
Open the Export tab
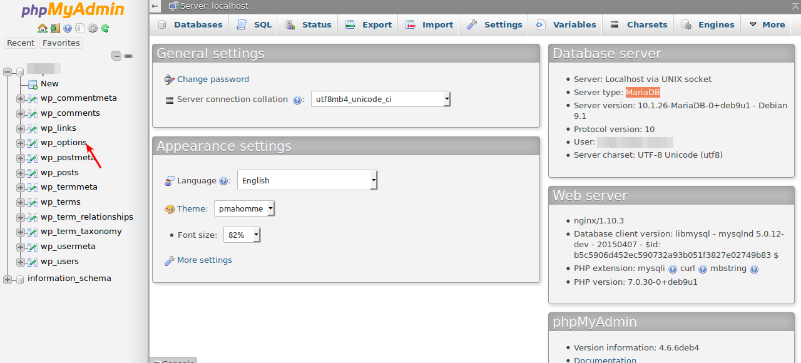pyautogui.click(x=369, y=25)
